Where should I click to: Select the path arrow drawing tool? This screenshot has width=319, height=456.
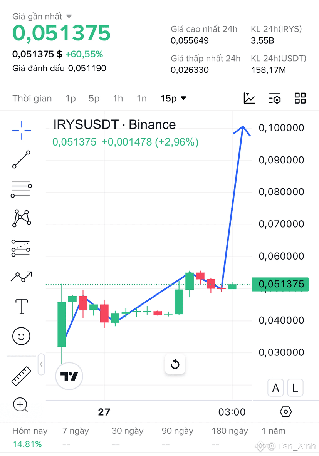click(22, 277)
